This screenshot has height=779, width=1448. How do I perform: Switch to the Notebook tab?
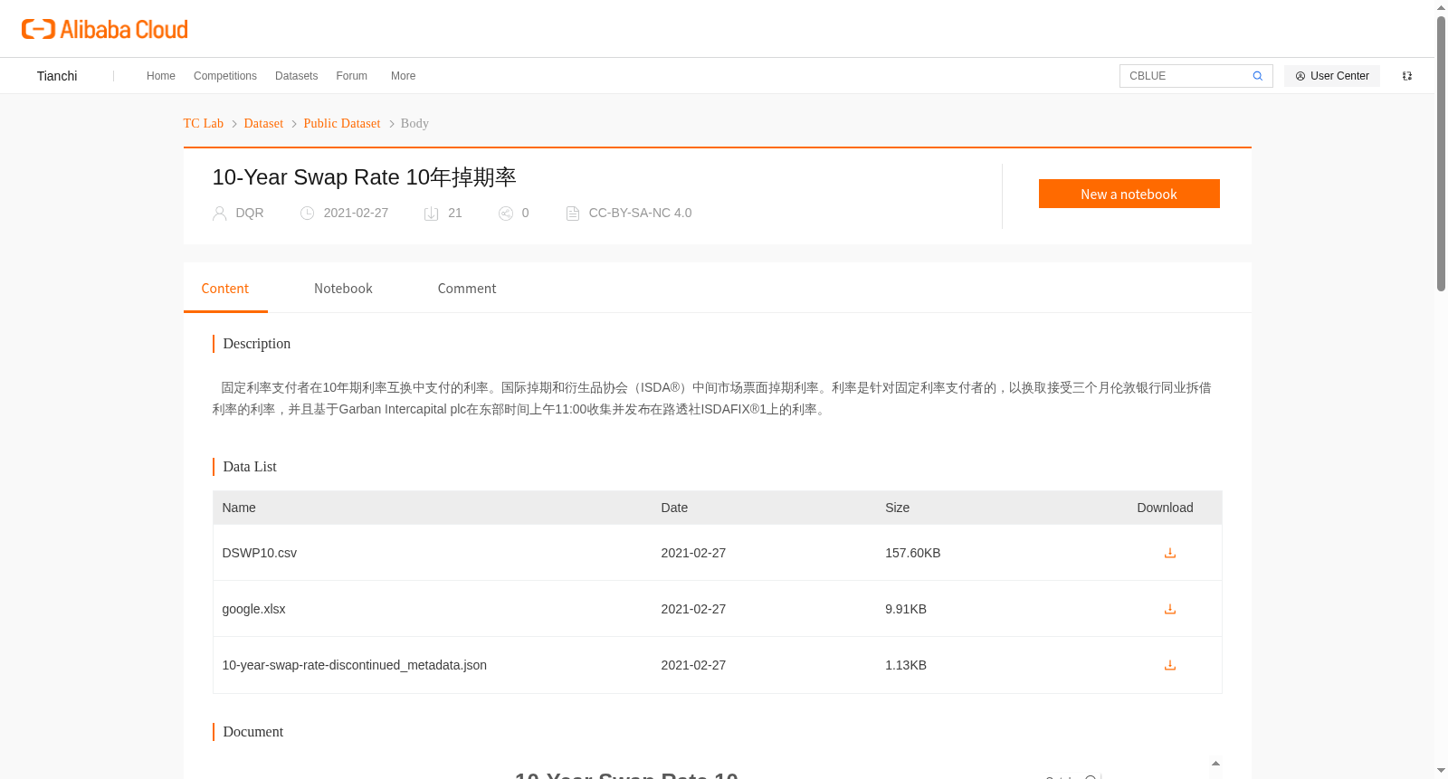pyautogui.click(x=343, y=289)
